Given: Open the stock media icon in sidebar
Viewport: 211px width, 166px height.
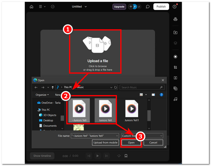Looking at the screenshot, I should pos(175,88).
